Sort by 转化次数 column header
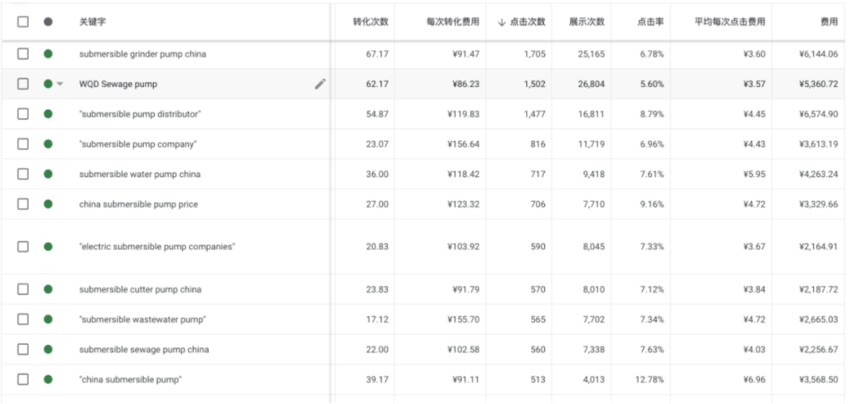852x404 pixels. [370, 22]
